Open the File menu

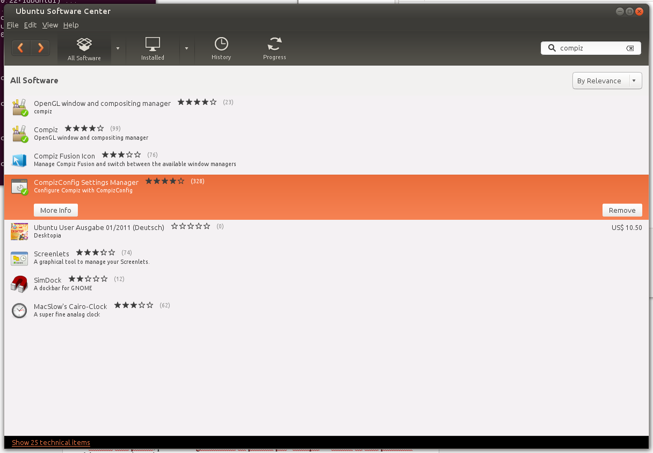point(12,25)
